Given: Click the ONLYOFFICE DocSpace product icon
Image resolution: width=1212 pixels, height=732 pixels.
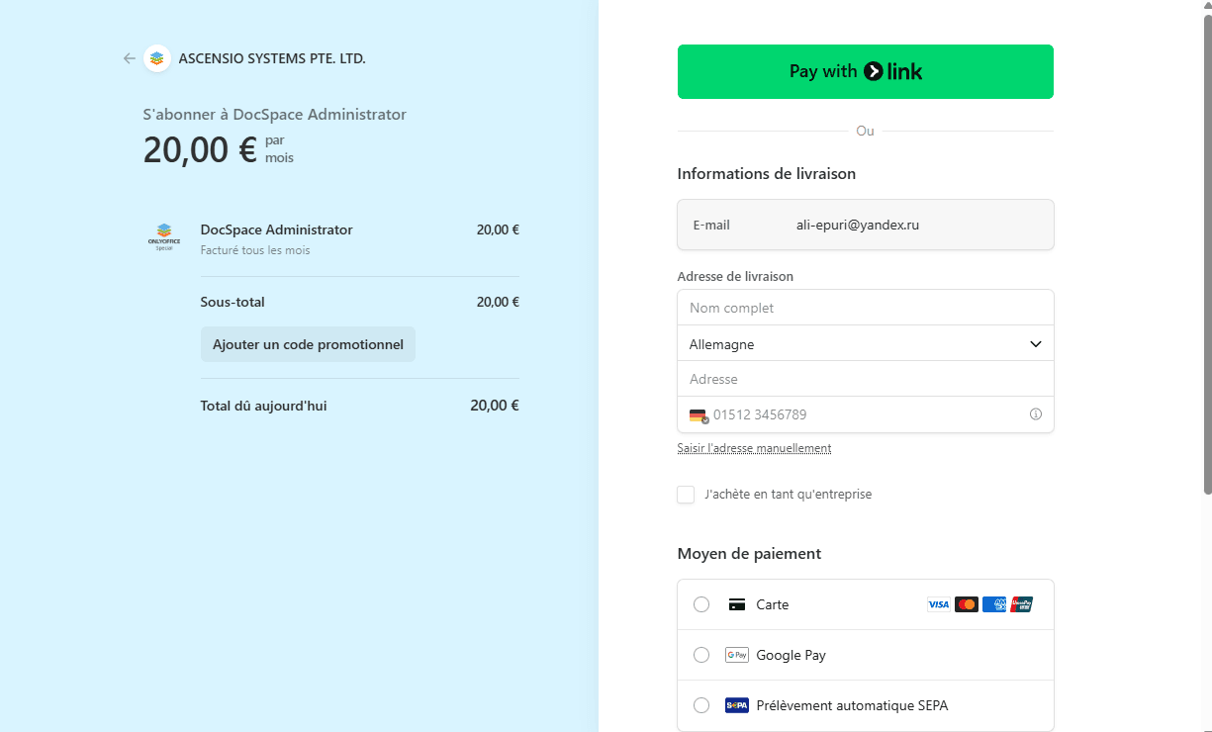Looking at the screenshot, I should pyautogui.click(x=164, y=235).
